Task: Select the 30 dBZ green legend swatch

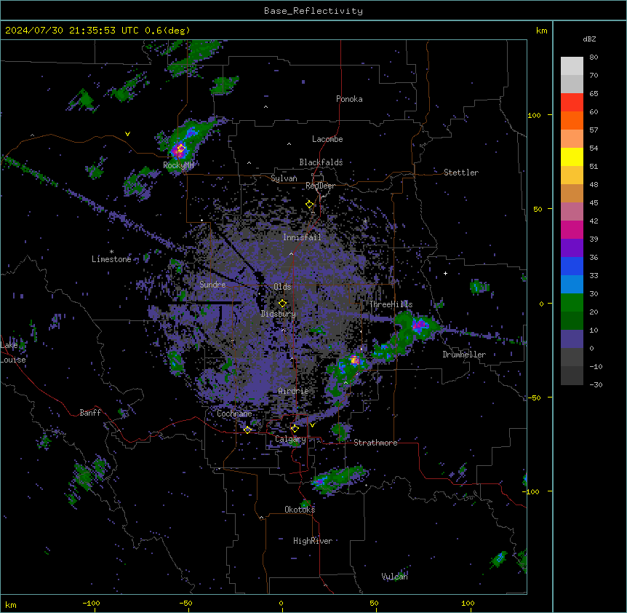Action: [572, 303]
